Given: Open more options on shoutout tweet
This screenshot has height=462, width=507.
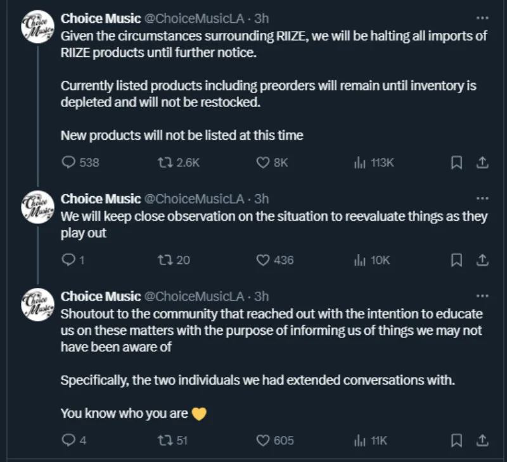Looking at the screenshot, I should pos(482,296).
